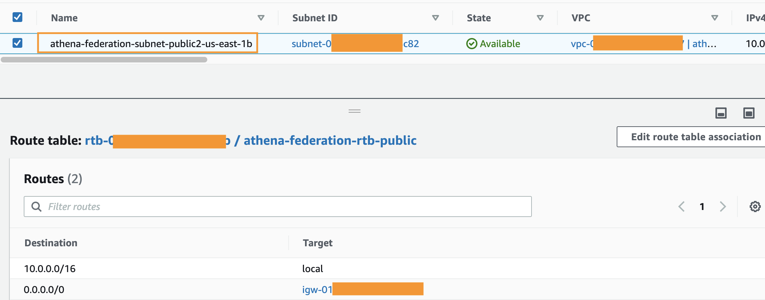Click the panel resize drag handle

tap(354, 111)
